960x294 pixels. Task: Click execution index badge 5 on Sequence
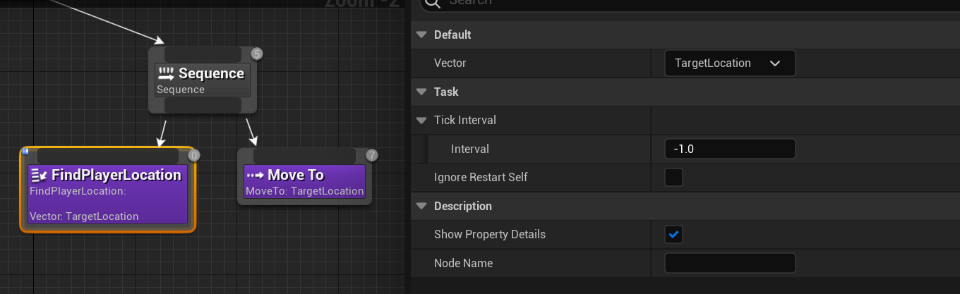[x=257, y=54]
